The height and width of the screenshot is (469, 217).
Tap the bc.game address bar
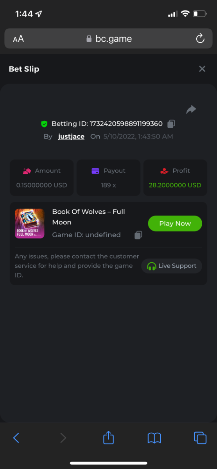[108, 39]
